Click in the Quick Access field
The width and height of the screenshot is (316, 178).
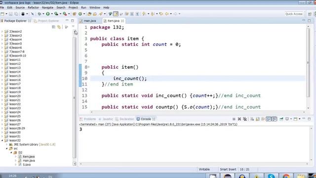294,14
